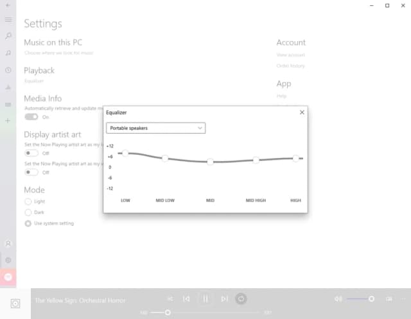Click the MID HIGH band label
Screen dimensions: 411x319
tap(256, 200)
